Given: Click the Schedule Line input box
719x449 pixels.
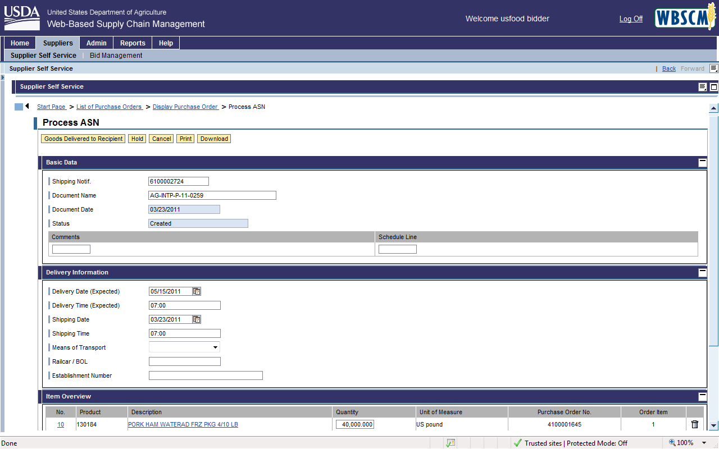Looking at the screenshot, I should tap(398, 249).
